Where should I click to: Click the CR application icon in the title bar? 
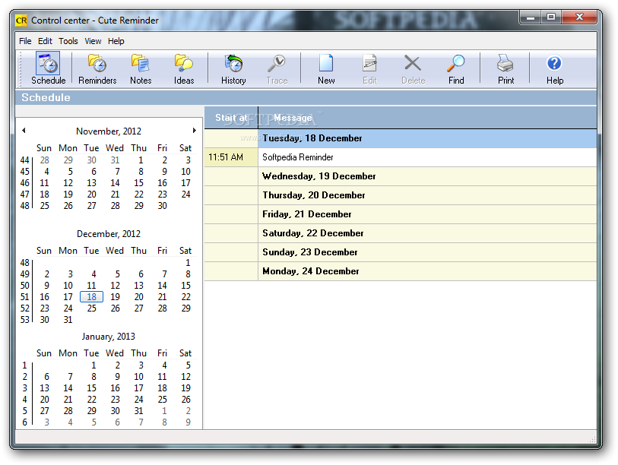click(21, 20)
